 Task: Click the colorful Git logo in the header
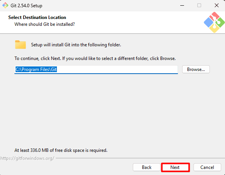coord(214,22)
